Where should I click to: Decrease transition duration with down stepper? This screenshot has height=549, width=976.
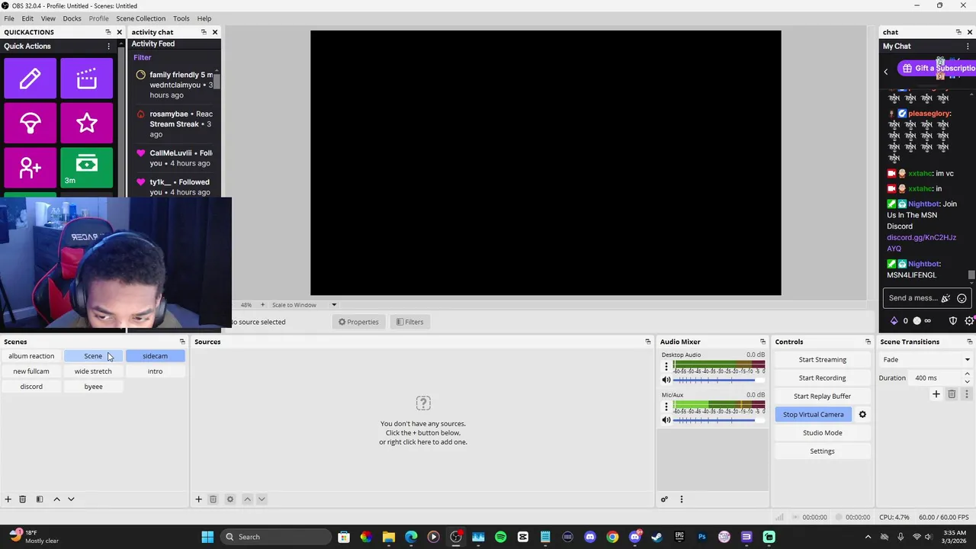pos(968,381)
